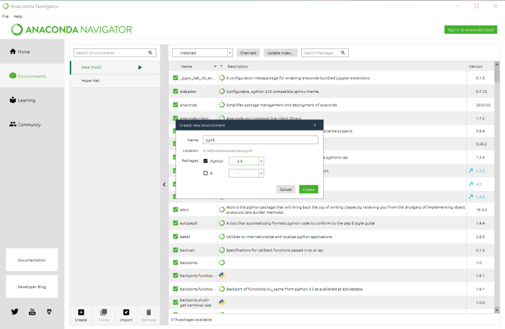Click the Remove environment trash icon

click(x=149, y=312)
